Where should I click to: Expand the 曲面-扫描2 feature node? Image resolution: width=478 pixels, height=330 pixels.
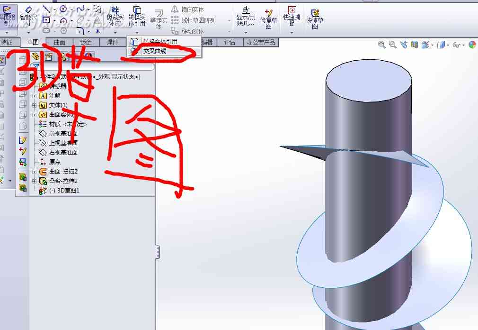point(34,172)
